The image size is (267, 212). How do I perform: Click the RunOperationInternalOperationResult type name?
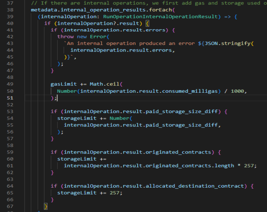(x=161, y=16)
